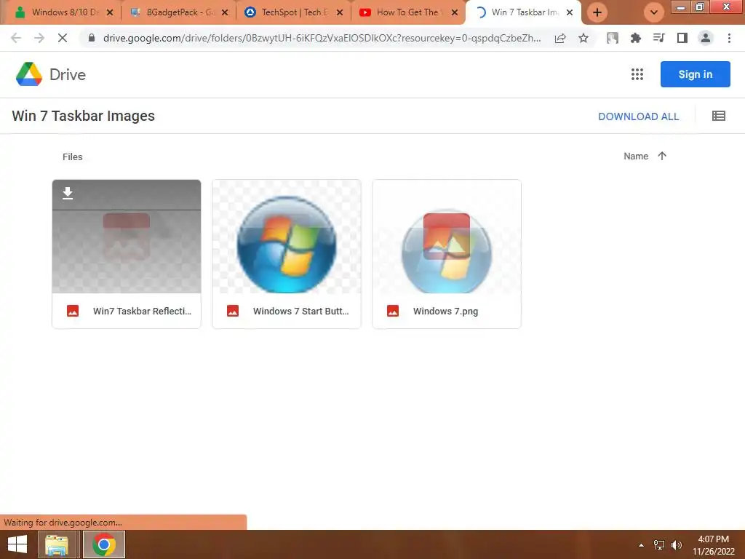Open File Explorer from the taskbar

tap(57, 544)
